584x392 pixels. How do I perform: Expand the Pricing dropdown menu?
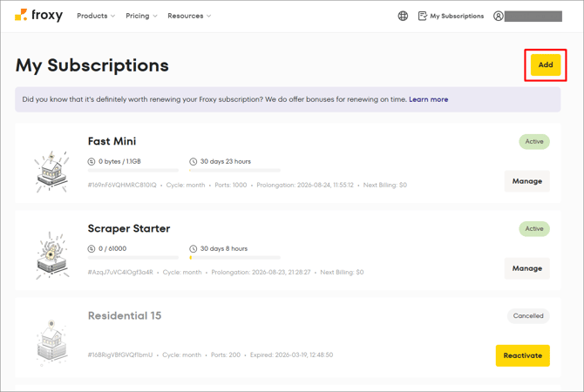point(141,16)
